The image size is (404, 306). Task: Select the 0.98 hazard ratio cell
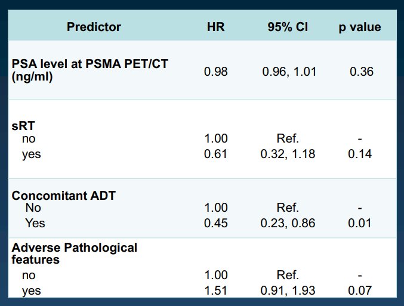[215, 72]
